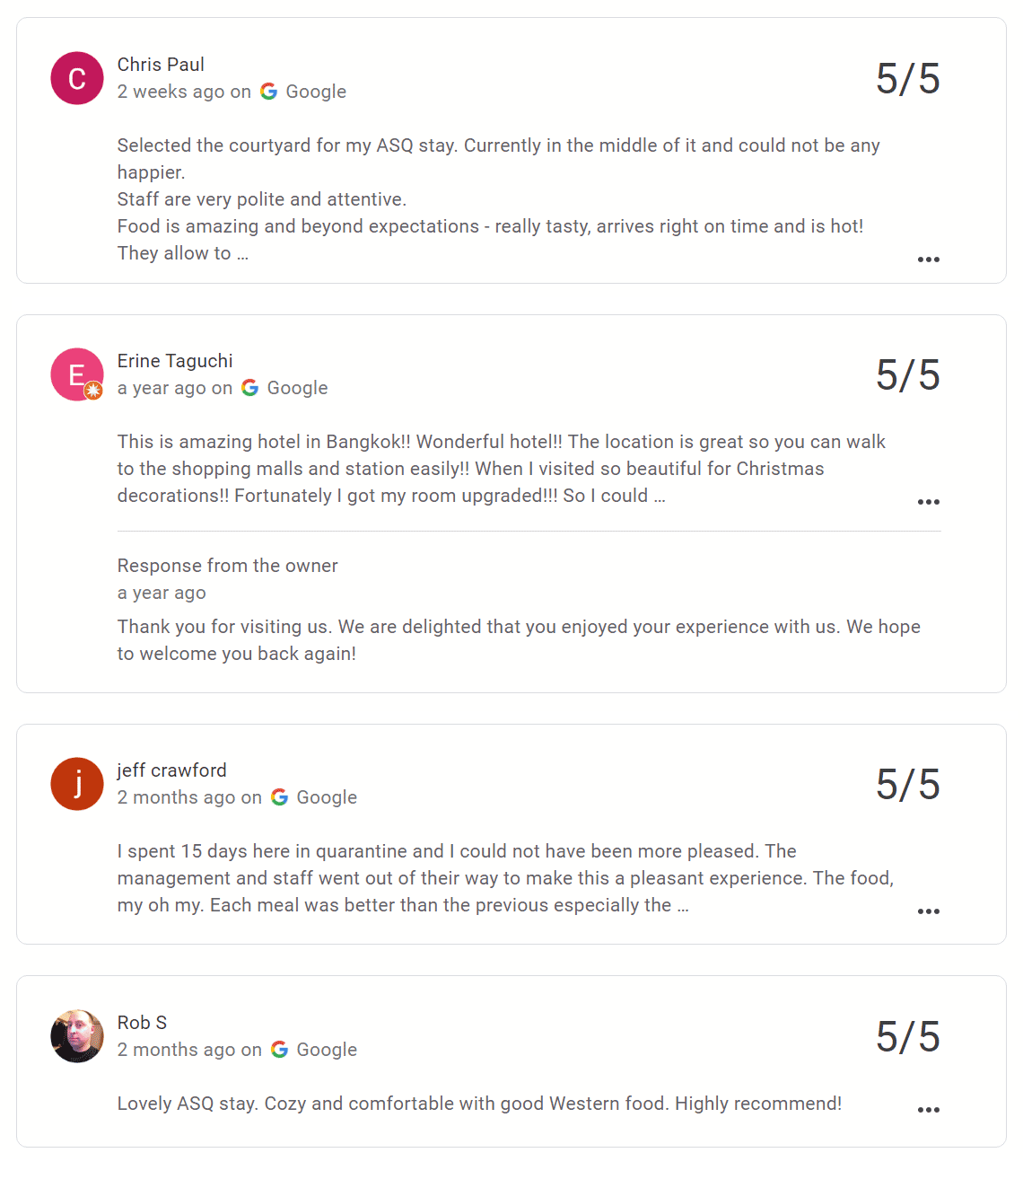
Task: Click Google logo in Chris Paul's review
Action: click(x=268, y=92)
